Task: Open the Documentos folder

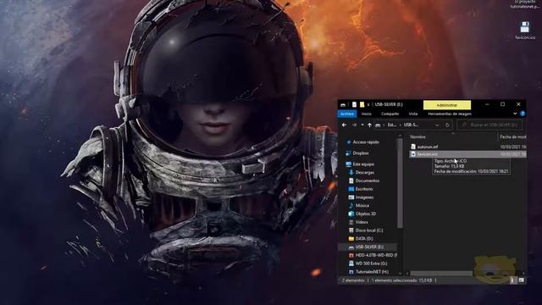Action: click(367, 180)
